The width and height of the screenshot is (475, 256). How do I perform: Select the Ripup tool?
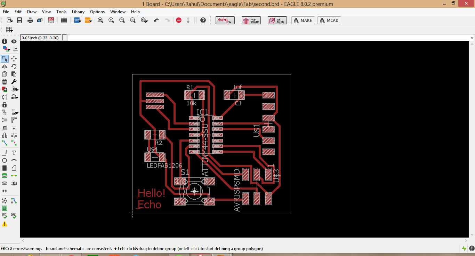(14, 143)
